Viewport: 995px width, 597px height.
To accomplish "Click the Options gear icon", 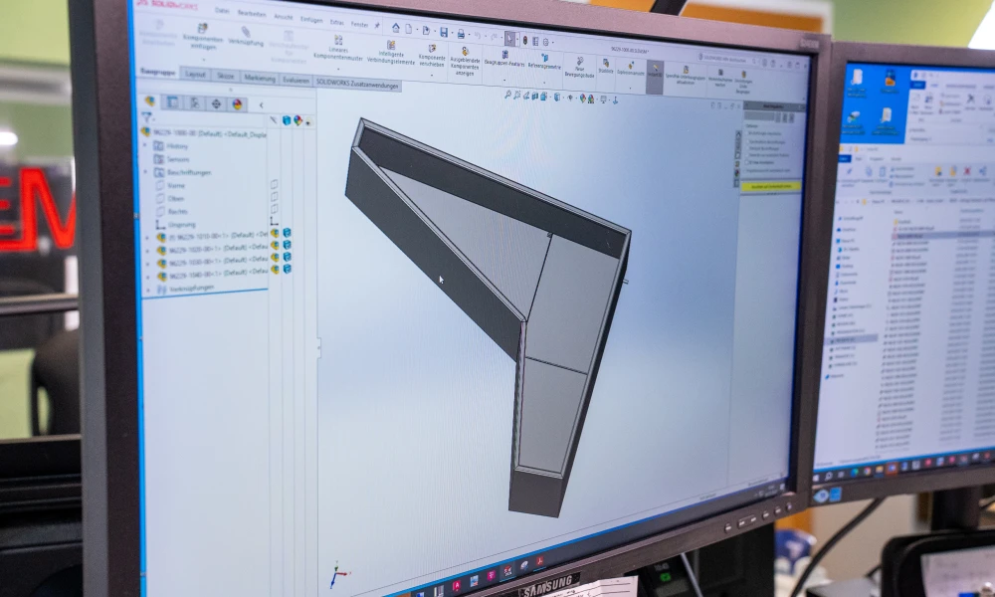I will [x=545, y=42].
